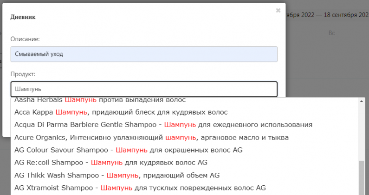Select AG Re:coil Shampoo from list

[110, 163]
